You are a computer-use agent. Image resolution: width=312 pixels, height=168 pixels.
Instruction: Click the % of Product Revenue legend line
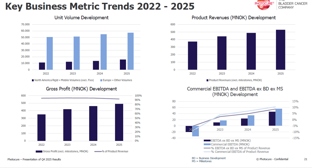98,152
